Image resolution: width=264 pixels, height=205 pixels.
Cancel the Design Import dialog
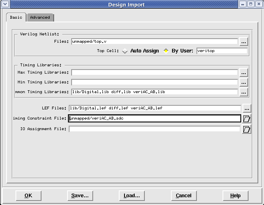tap(184, 196)
